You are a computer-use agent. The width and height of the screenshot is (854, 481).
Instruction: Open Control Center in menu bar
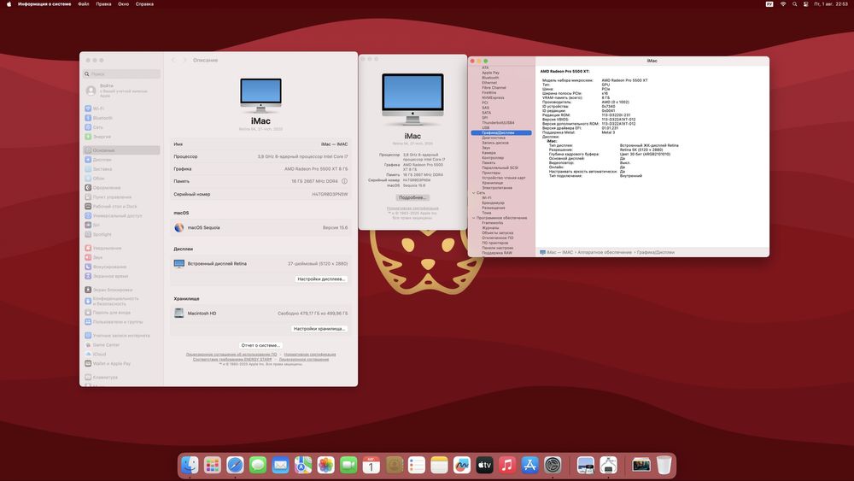coord(806,3)
